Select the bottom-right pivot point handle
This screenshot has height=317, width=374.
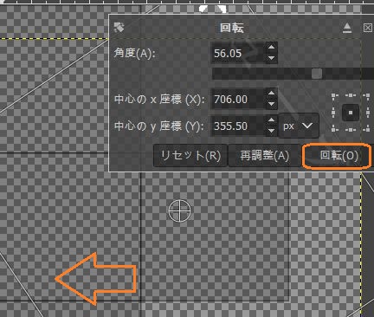(x=366, y=129)
